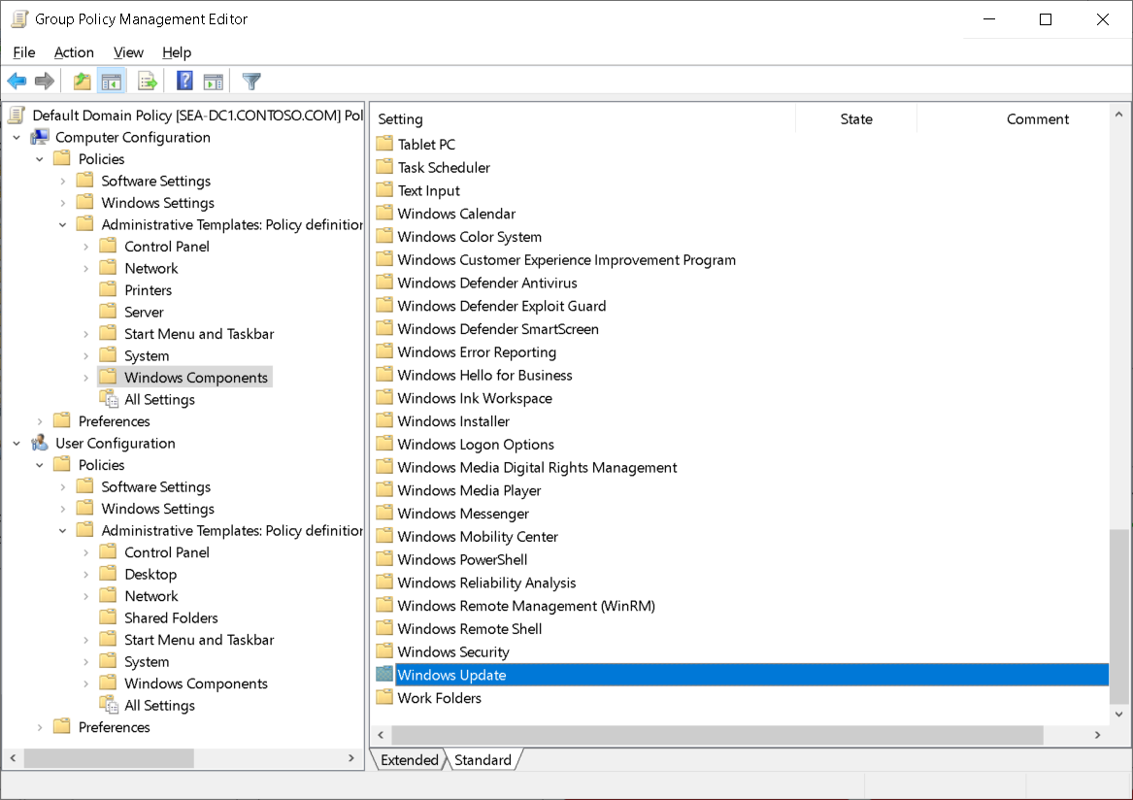Select Start Menu and Taskbar under User Configuration
Image resolution: width=1133 pixels, height=800 pixels.
pyautogui.click(x=199, y=640)
